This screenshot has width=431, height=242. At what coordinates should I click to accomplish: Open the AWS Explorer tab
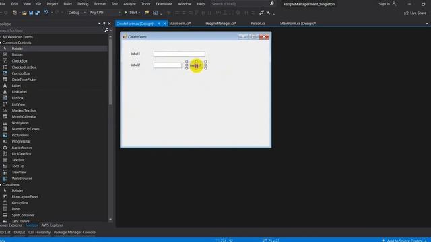point(52,225)
